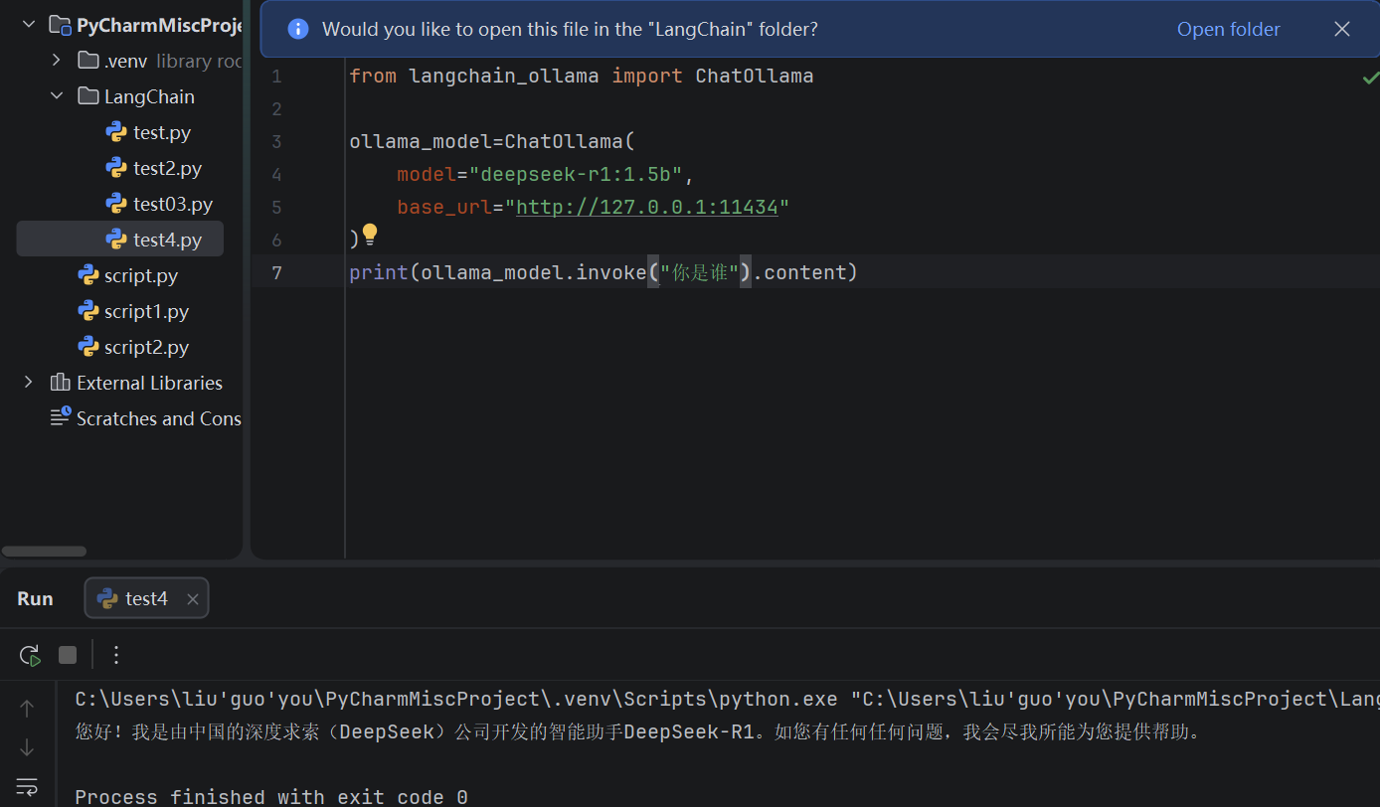The image size is (1380, 807).
Task: Click "Process finished with exit code 0" text
Action: tap(271, 796)
